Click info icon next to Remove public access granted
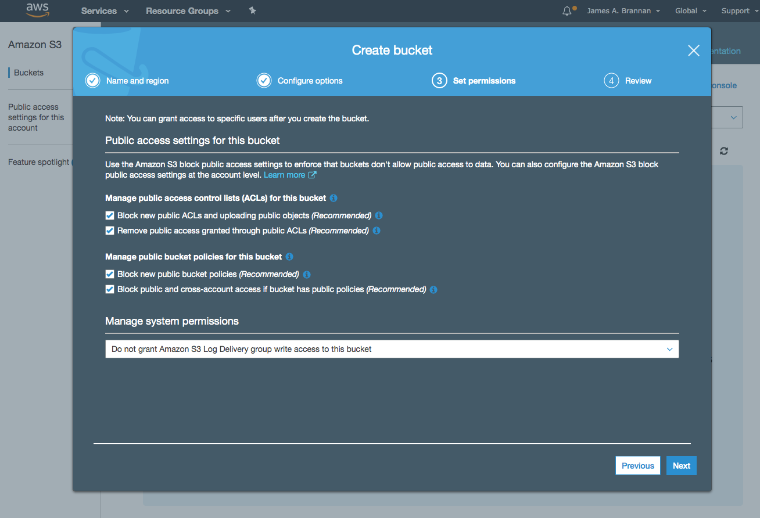Image resolution: width=760 pixels, height=518 pixels. click(377, 231)
